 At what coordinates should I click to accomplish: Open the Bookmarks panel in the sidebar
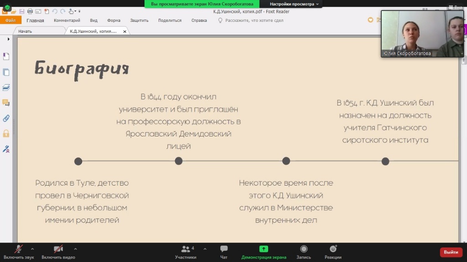click(x=6, y=56)
